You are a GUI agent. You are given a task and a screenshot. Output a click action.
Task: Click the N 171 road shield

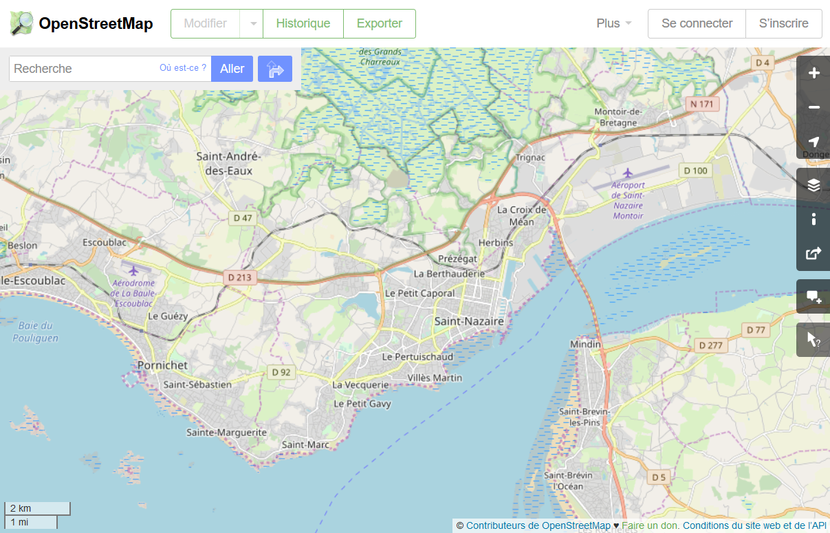point(703,105)
